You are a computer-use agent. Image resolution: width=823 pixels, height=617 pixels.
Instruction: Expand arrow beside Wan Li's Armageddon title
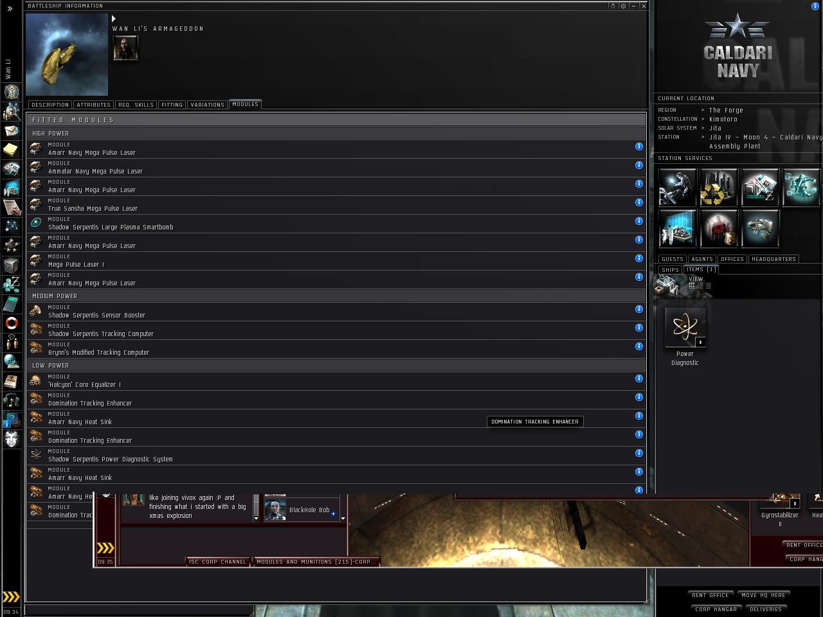click(114, 19)
